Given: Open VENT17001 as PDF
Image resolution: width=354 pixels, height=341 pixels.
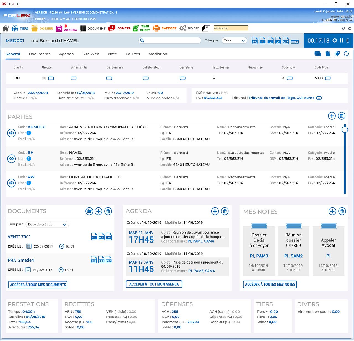Looking at the screenshot, I should coord(109,236).
